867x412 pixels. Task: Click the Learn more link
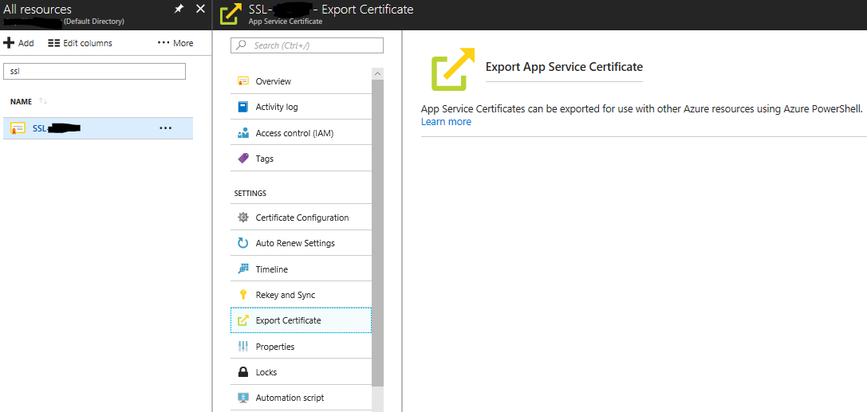446,121
